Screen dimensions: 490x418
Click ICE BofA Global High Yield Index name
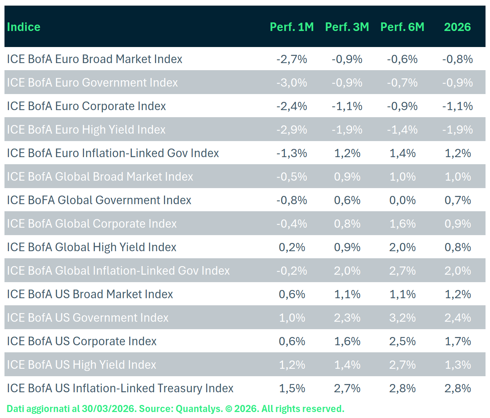[92, 247]
